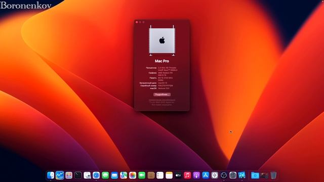The height and width of the screenshot is (182, 324).
Task: Open the regulatory certification link
Action: [162, 100]
